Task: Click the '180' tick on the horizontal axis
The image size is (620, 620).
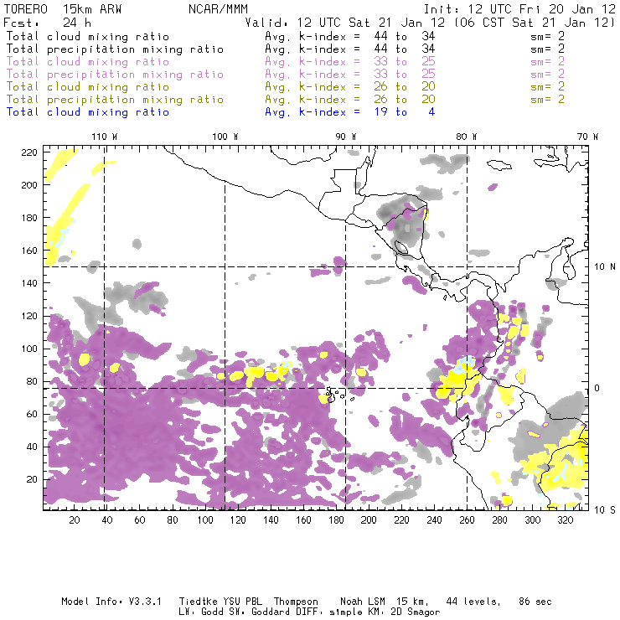Action: click(336, 520)
